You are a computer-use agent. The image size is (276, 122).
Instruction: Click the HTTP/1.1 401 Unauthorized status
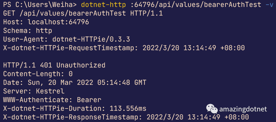click(54, 65)
